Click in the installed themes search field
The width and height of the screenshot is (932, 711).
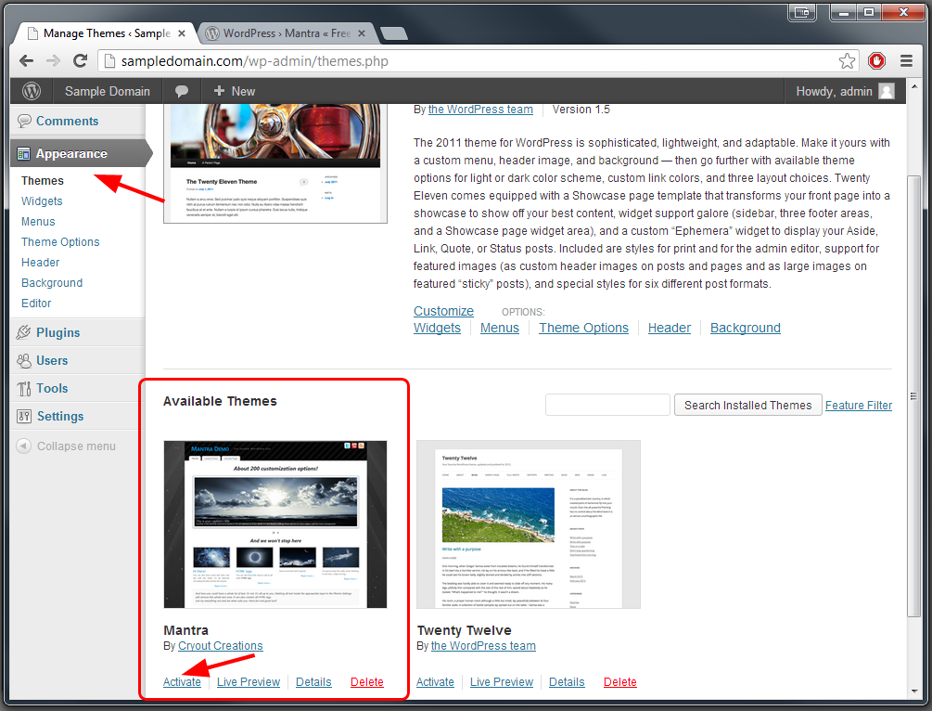pyautogui.click(x=607, y=406)
